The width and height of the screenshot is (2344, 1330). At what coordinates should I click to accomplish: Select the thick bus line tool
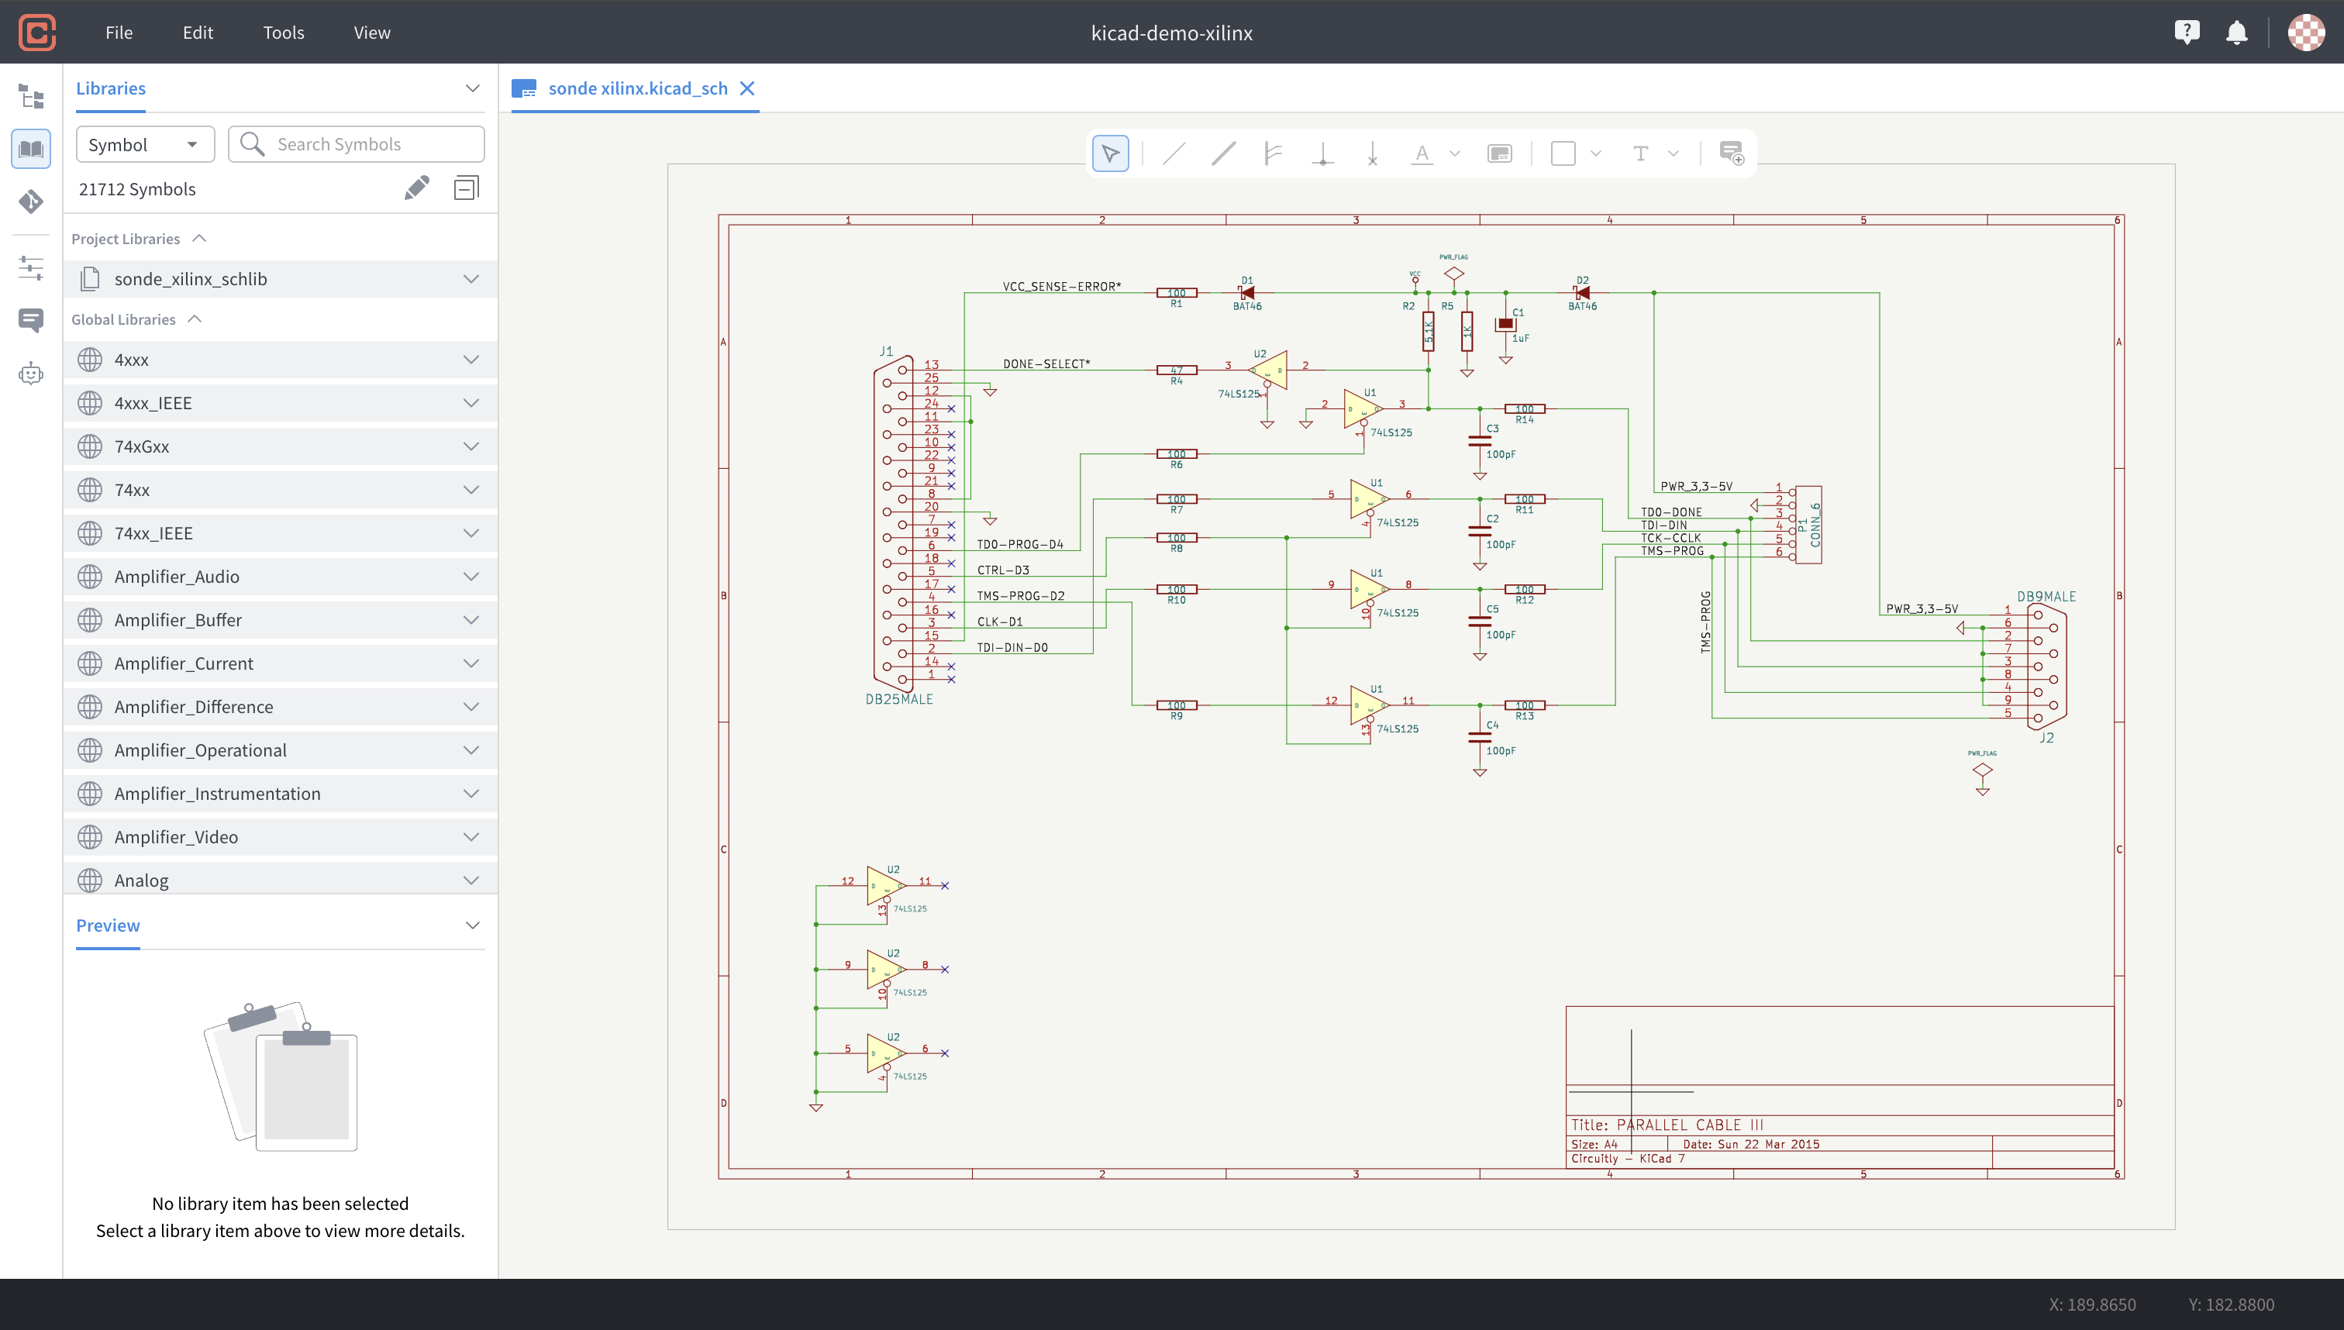pos(1223,153)
